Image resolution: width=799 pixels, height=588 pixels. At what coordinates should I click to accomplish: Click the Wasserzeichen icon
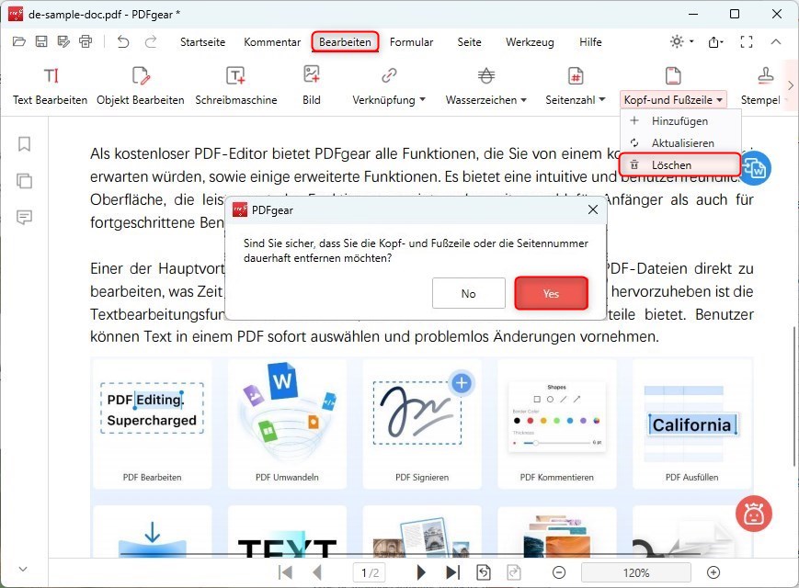pyautogui.click(x=486, y=76)
